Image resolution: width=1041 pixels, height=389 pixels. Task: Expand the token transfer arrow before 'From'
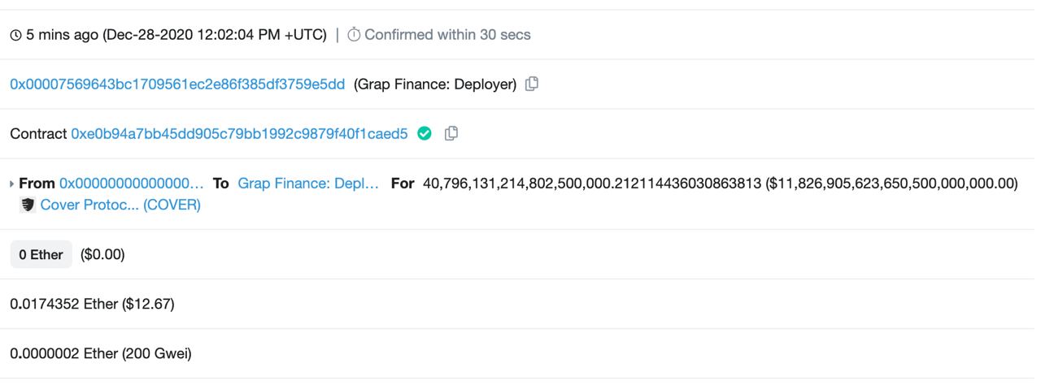12,184
